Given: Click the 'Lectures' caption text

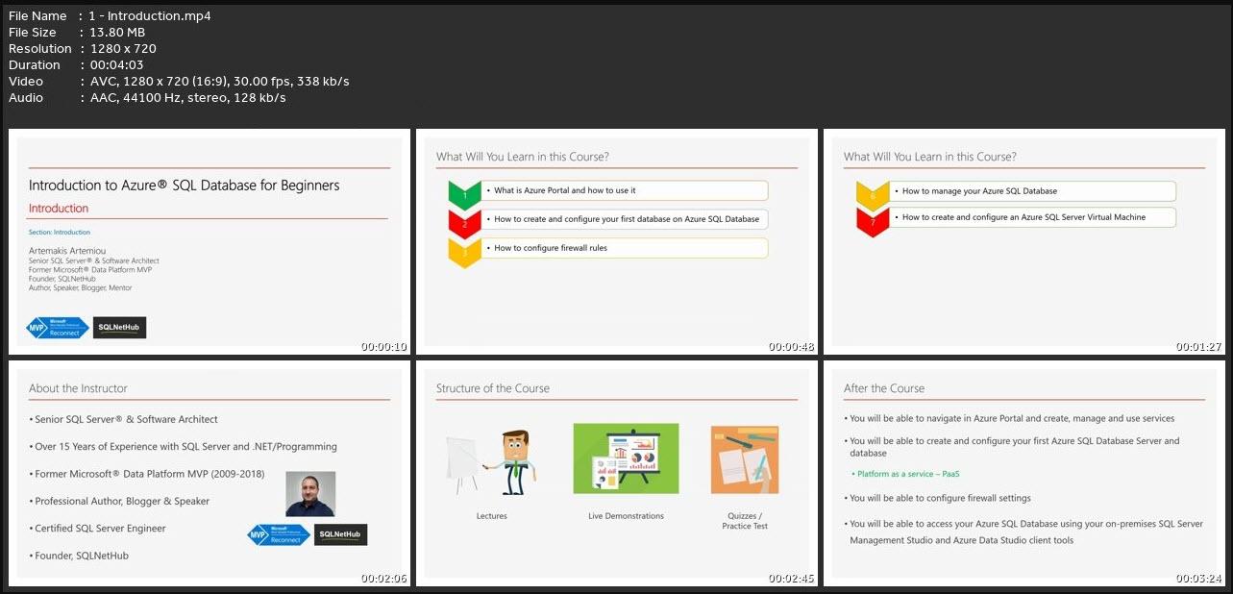Looking at the screenshot, I should [491, 516].
